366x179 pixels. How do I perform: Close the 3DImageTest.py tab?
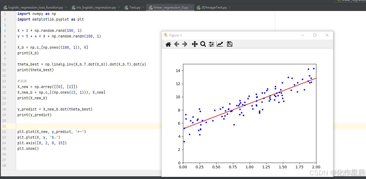coord(230,7)
